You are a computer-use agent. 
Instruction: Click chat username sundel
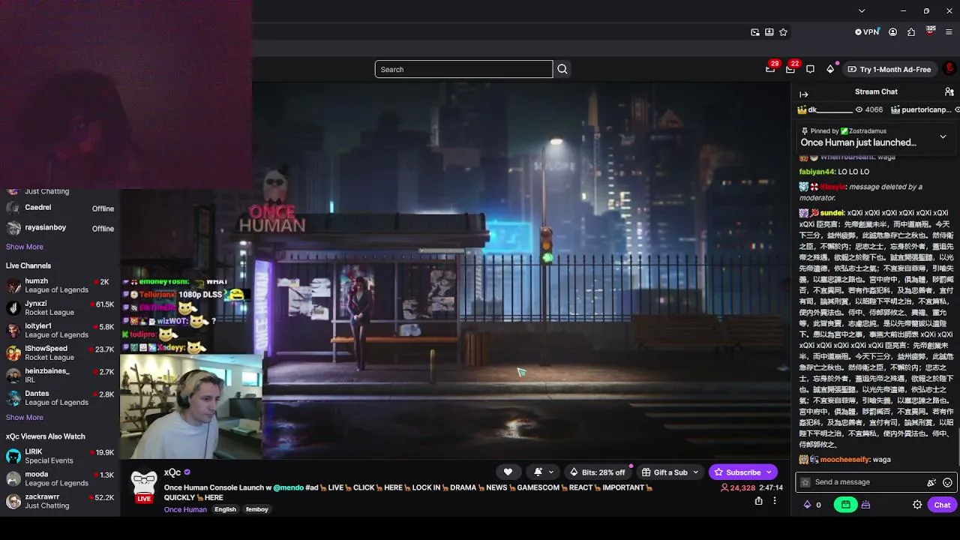pyautogui.click(x=832, y=213)
